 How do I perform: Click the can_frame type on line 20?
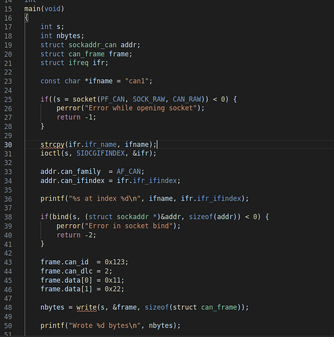[86, 54]
